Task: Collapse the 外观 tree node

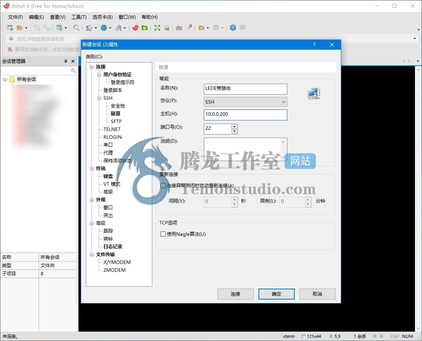Action: pos(92,200)
